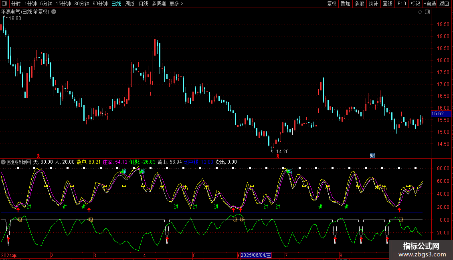Select the 1分钟 period
Viewport: 453px width, 260px height.
tap(30, 4)
